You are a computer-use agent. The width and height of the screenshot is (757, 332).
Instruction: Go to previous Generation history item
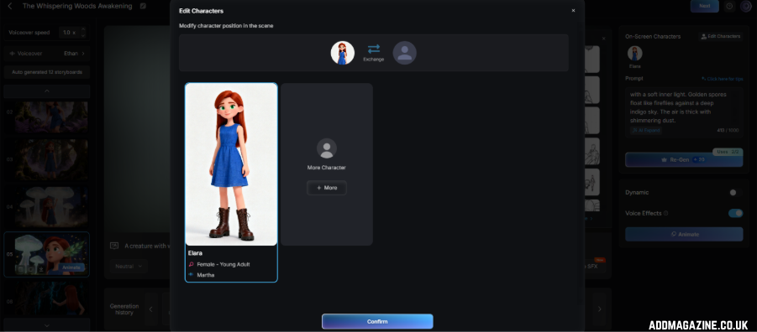click(x=150, y=309)
